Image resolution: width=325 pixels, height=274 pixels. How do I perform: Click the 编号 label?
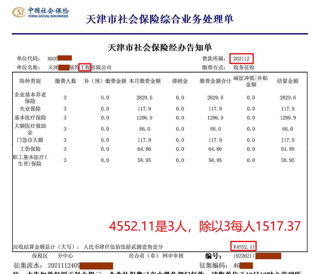click(x=214, y=256)
